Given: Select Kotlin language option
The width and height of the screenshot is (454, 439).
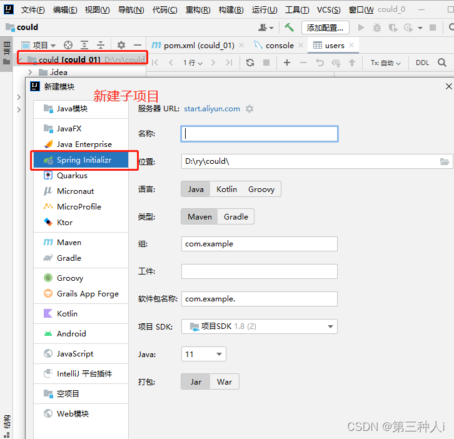Looking at the screenshot, I should pyautogui.click(x=227, y=189).
